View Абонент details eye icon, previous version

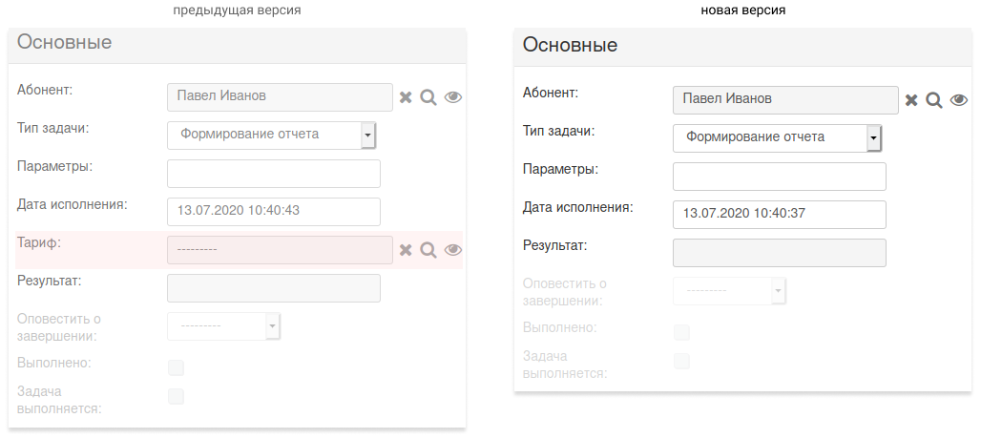point(453,97)
